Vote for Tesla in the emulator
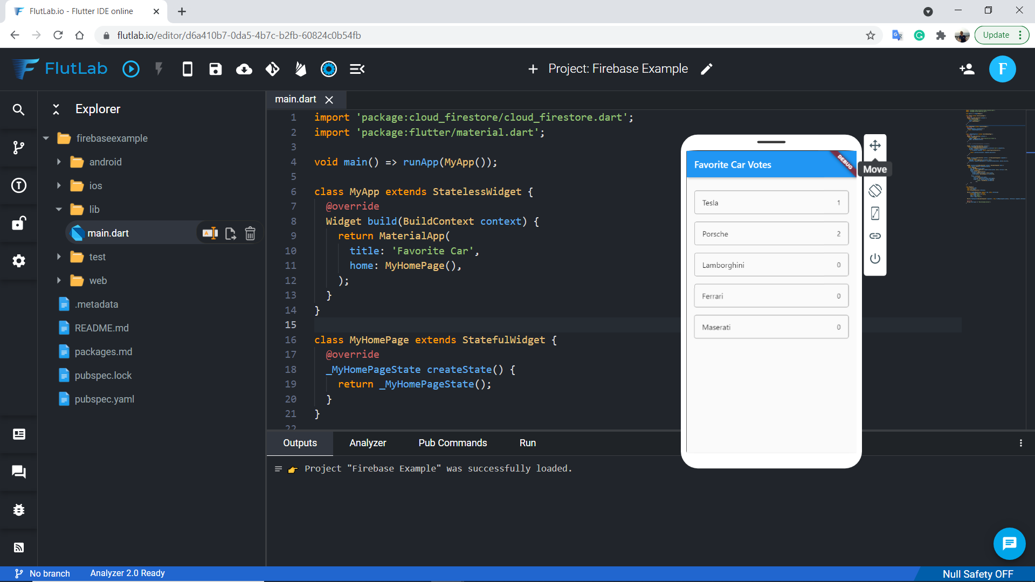 [x=771, y=203]
